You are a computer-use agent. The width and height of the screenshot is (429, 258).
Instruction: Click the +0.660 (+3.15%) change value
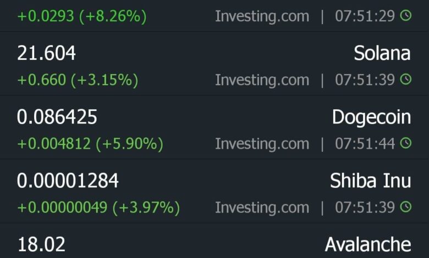[x=78, y=80]
